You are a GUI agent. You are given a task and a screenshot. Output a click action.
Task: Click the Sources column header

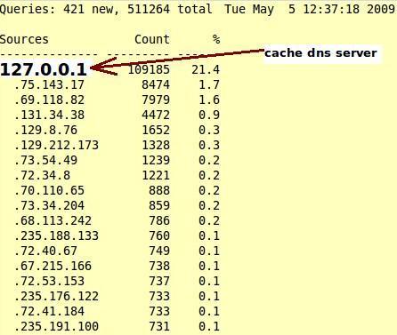[24, 39]
